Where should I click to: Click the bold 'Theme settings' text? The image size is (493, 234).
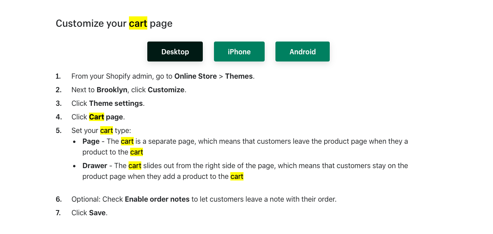point(116,103)
